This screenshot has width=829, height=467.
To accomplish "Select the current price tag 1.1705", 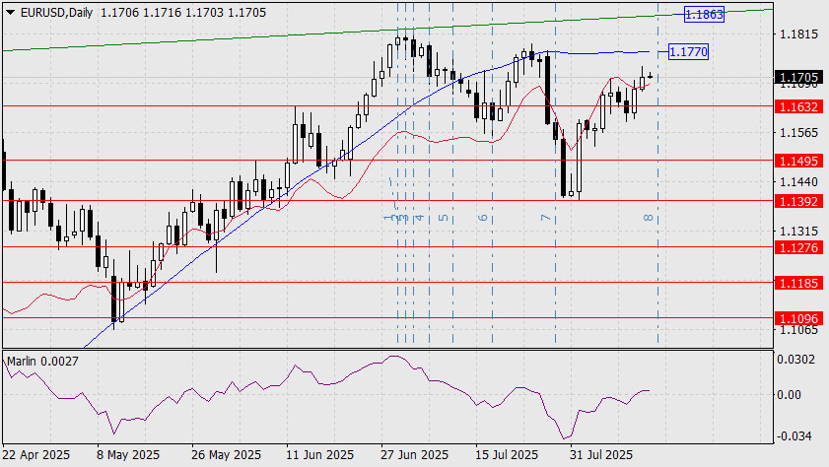I will tap(798, 78).
